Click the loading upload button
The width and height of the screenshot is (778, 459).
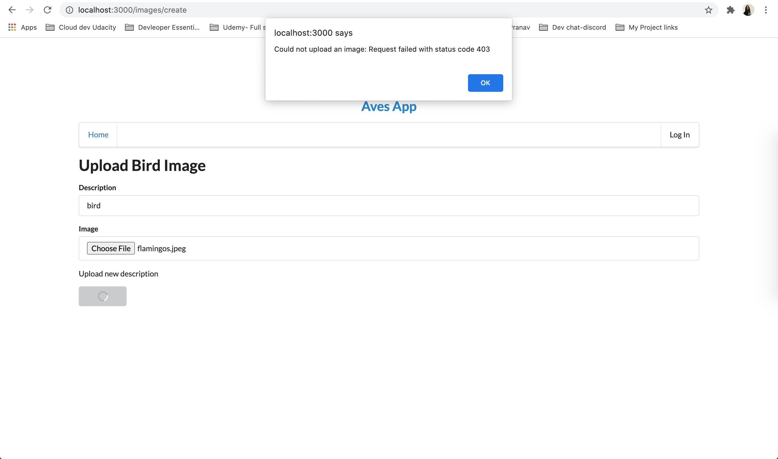(102, 296)
